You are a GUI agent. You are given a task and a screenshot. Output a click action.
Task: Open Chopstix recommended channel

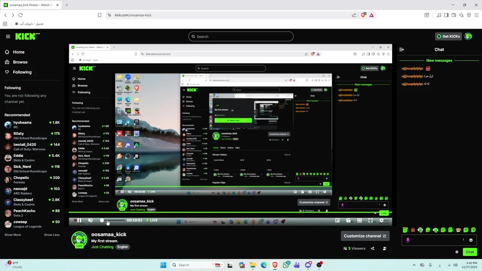[x=32, y=180]
